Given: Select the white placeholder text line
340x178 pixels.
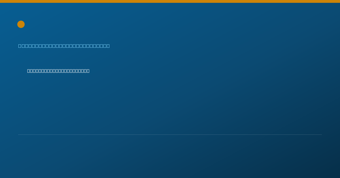Looking at the screenshot, I should click(x=58, y=71).
